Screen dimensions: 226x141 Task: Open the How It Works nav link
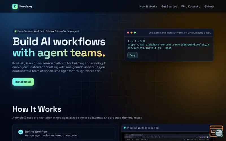click(x=148, y=6)
